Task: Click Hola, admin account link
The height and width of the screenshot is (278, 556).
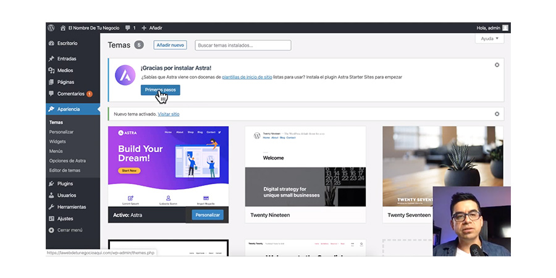Action: click(x=488, y=28)
